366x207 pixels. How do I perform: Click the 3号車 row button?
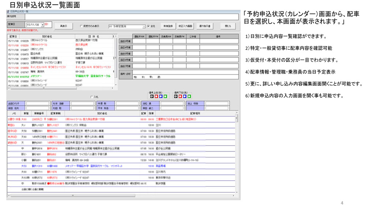(126, 41)
